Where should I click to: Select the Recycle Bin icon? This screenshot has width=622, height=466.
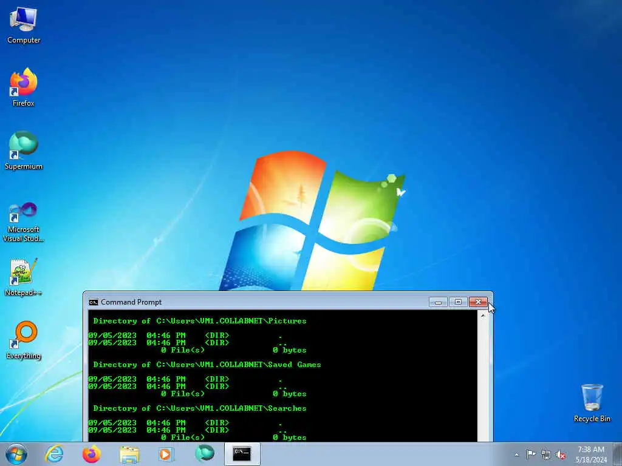point(592,403)
